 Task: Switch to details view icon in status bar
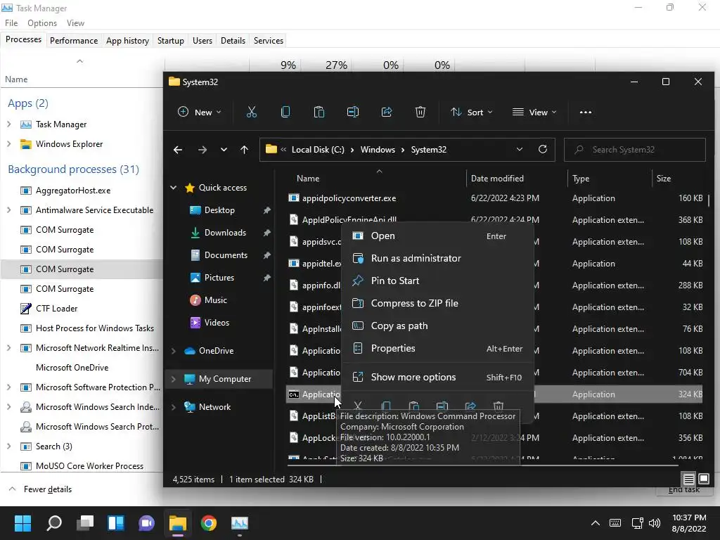coord(689,480)
